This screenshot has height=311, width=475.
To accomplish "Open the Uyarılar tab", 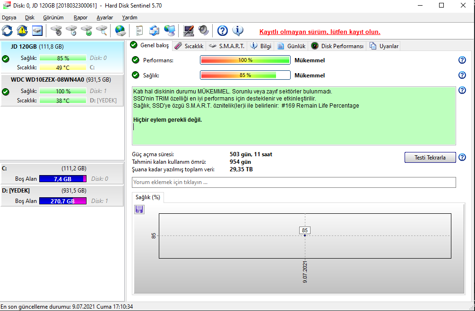I will pos(383,46).
